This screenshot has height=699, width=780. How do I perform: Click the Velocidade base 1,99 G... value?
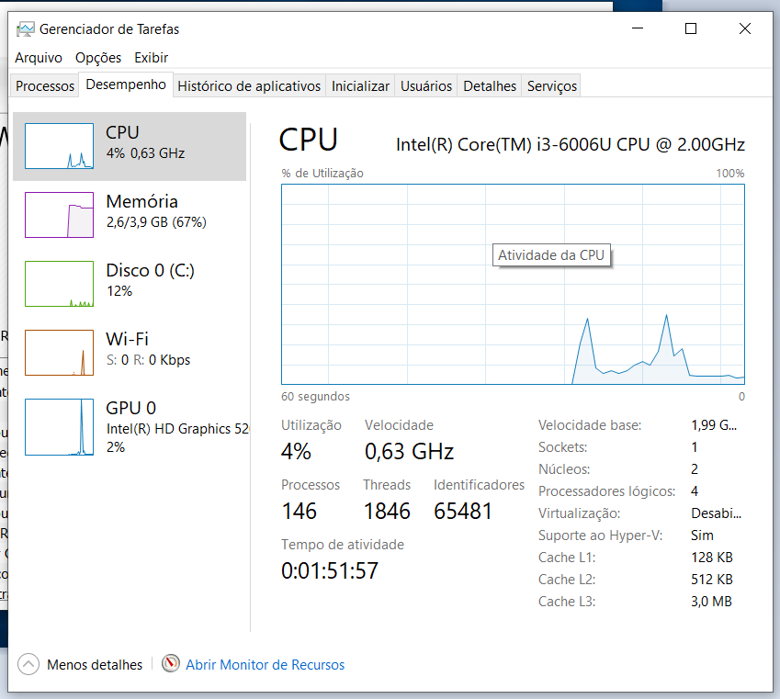point(714,425)
